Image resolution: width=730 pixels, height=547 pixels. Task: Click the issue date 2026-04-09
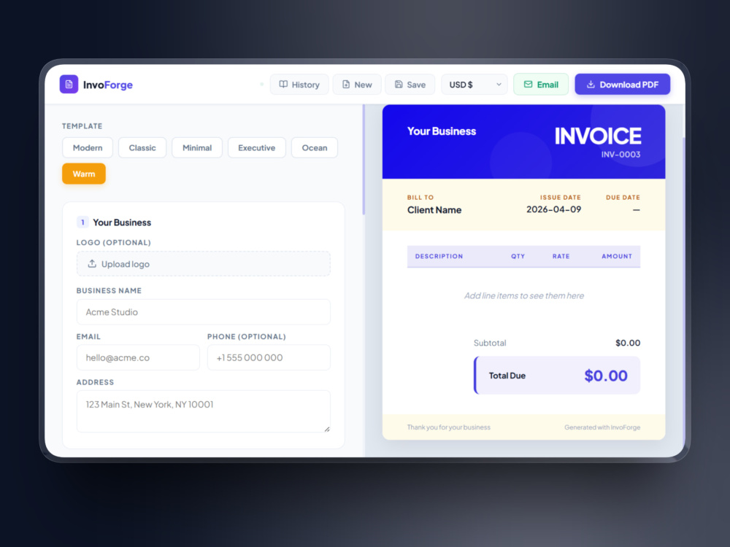[553, 209]
